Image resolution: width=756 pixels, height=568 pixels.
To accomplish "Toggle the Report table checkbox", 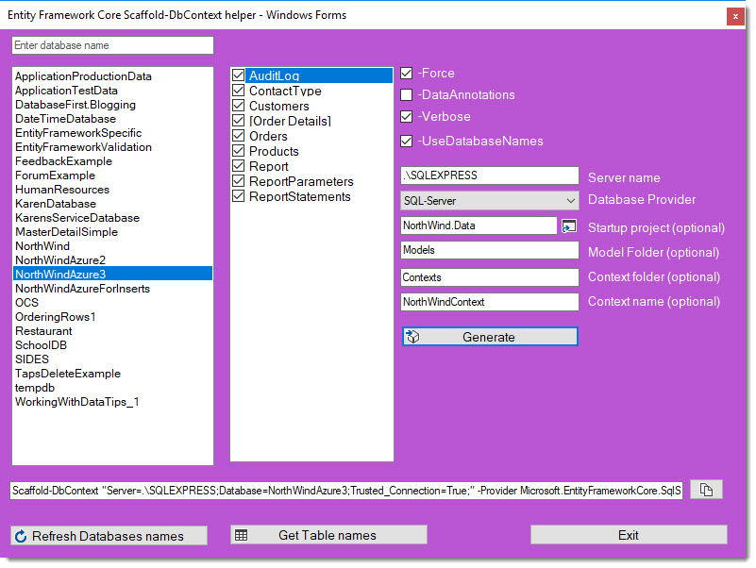I will click(x=238, y=166).
